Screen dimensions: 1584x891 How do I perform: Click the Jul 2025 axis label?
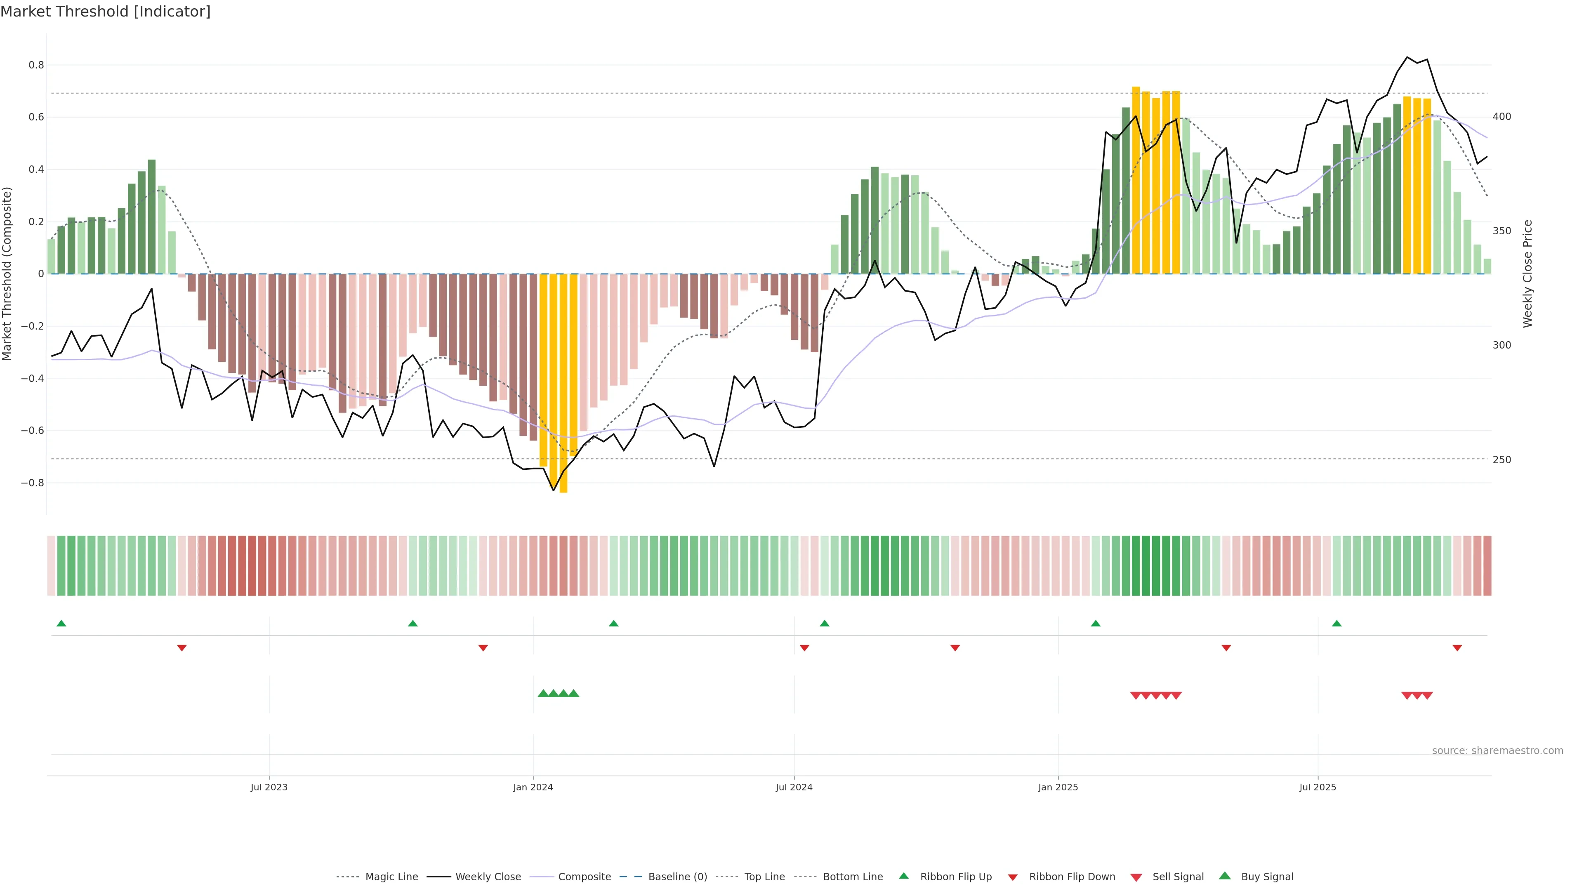1318,787
